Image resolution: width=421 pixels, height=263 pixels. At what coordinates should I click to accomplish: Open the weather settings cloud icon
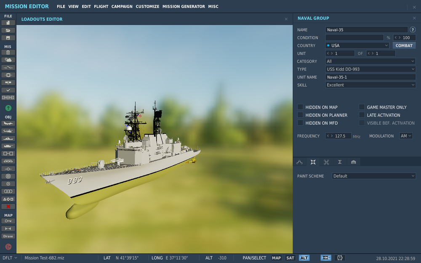click(8, 60)
